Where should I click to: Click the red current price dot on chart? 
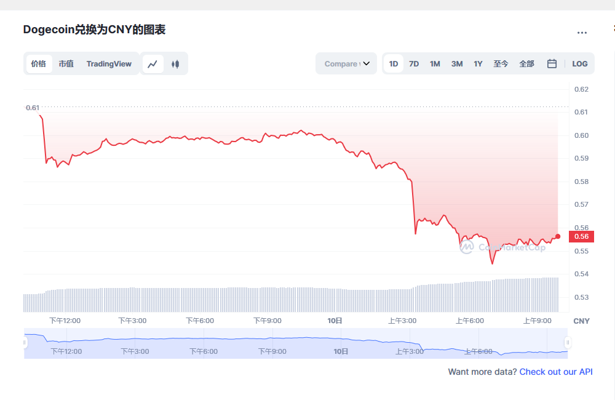(558, 236)
